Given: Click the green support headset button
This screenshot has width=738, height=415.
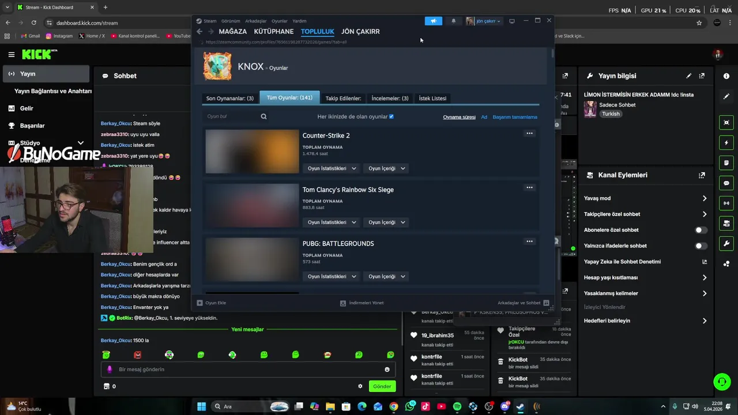Looking at the screenshot, I should coord(722,382).
